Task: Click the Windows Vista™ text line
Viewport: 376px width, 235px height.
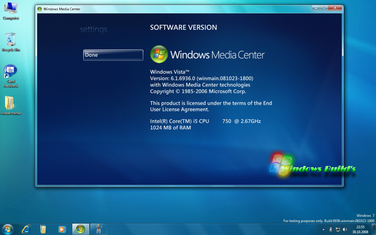Action: pos(169,72)
